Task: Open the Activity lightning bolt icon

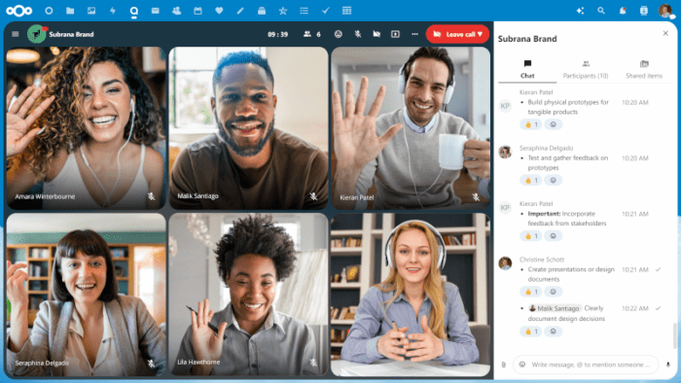Action: tap(113, 11)
